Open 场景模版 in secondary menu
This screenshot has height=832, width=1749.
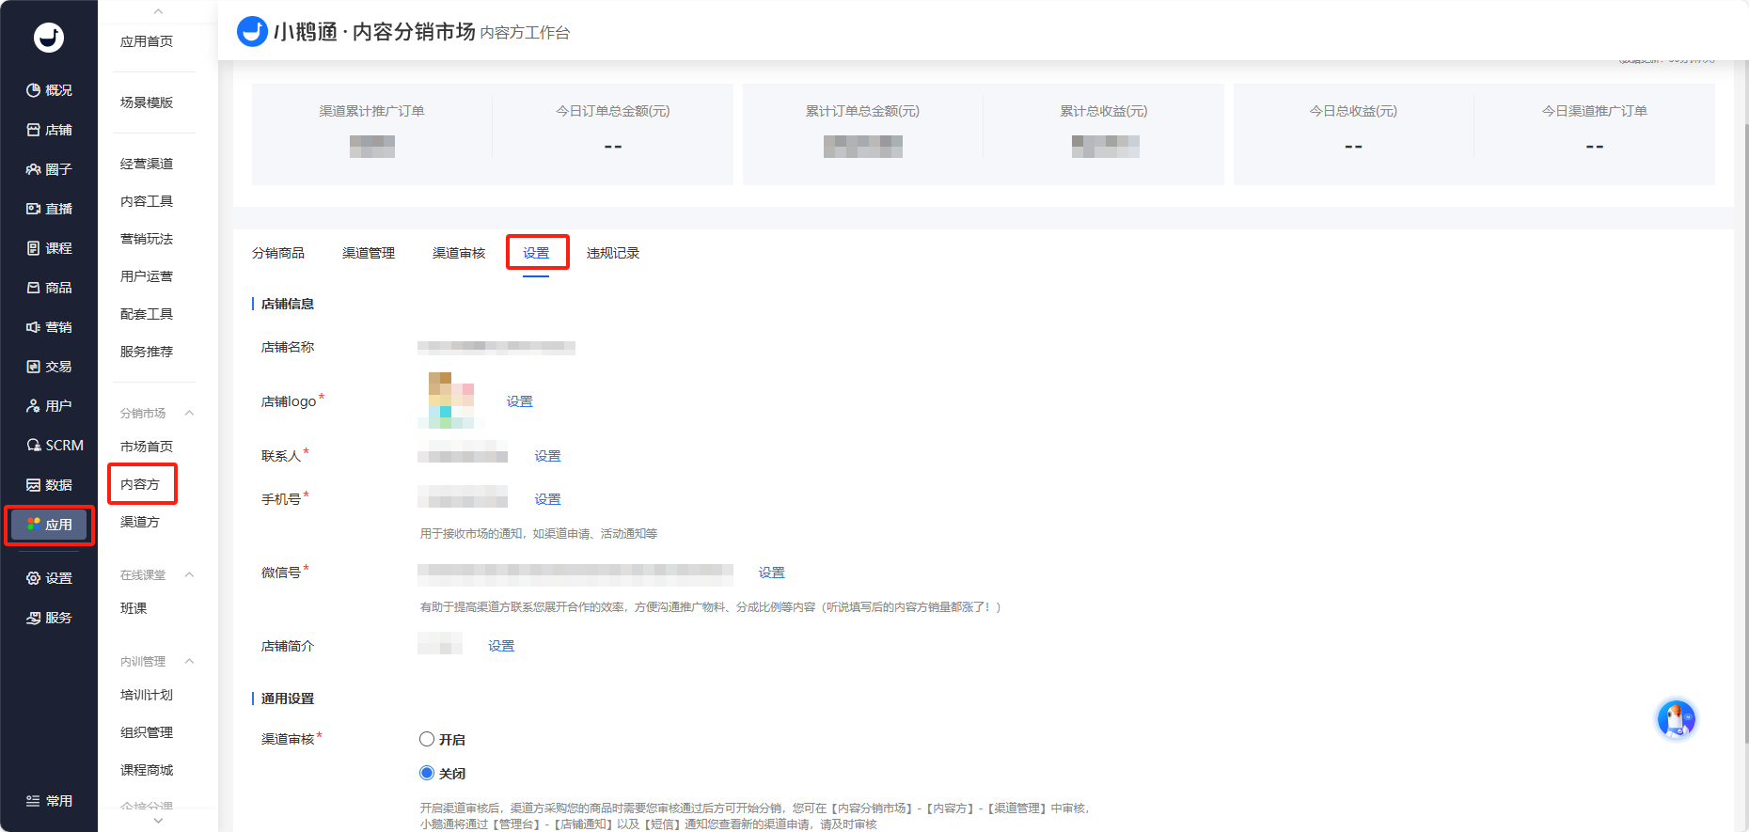[x=147, y=102]
